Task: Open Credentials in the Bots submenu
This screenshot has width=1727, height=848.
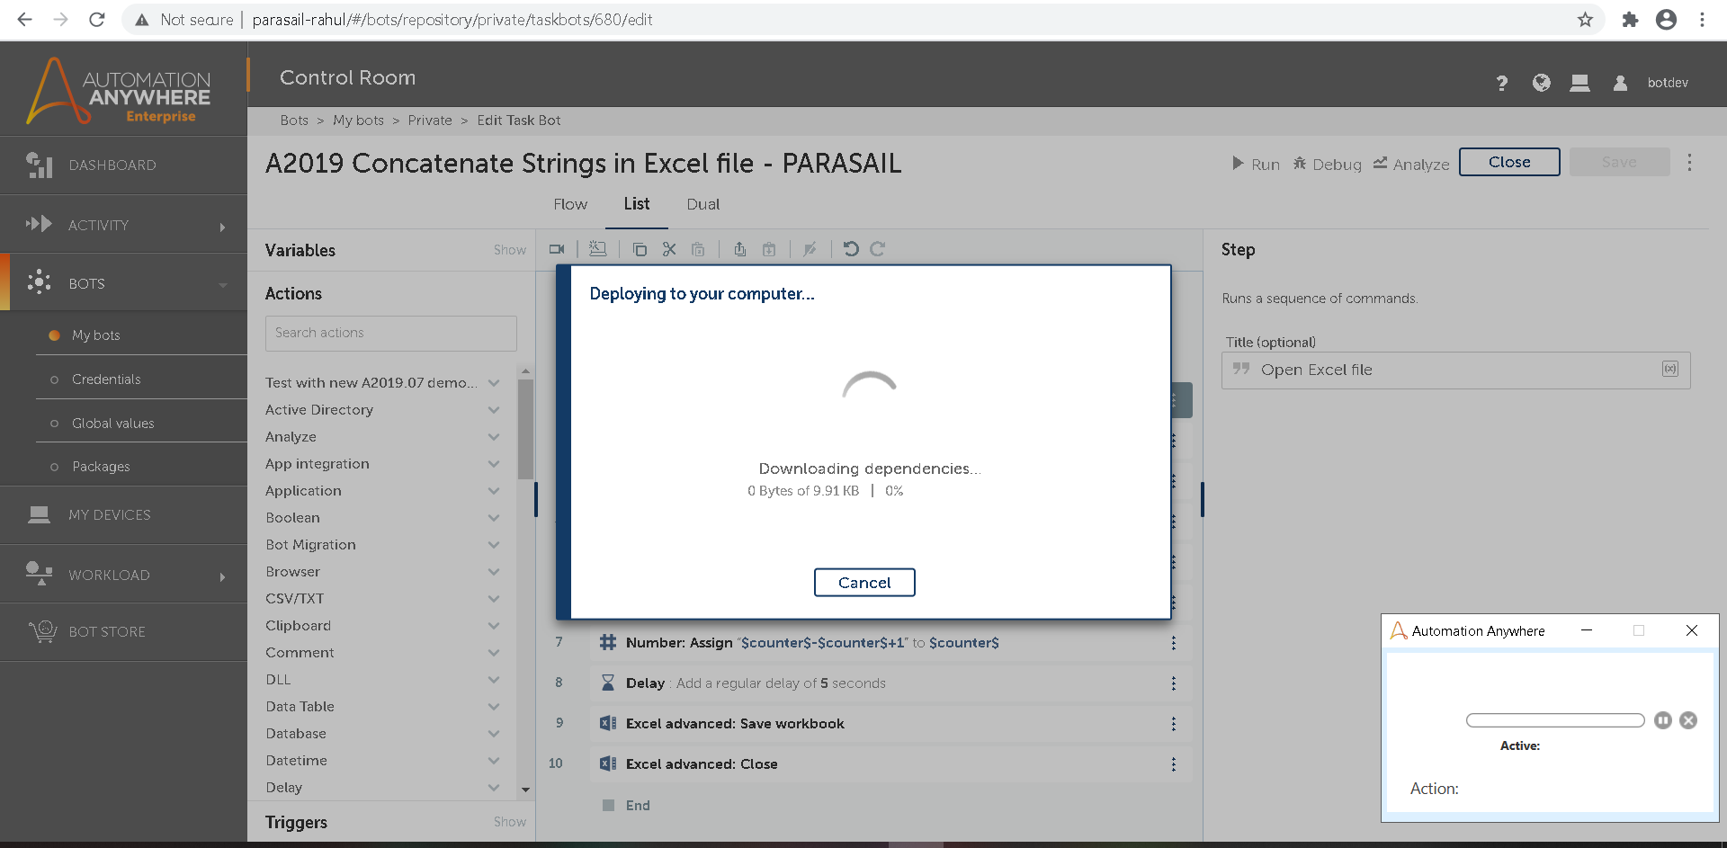Action: (x=106, y=379)
